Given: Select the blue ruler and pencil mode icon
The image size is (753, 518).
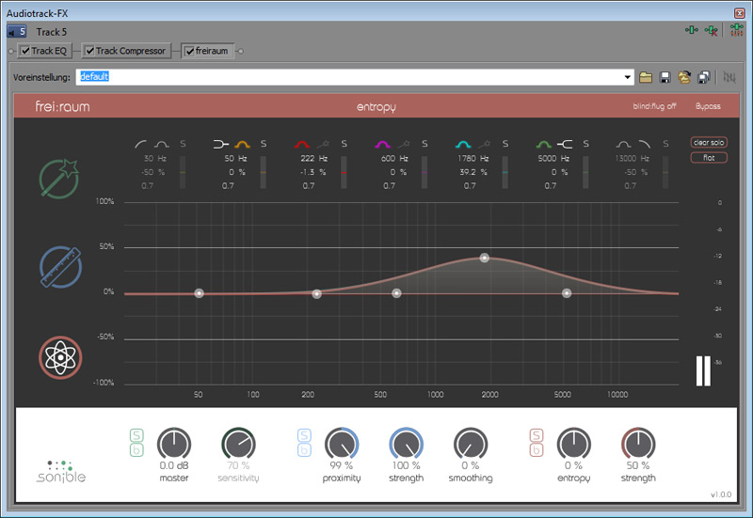Looking at the screenshot, I should (60, 268).
